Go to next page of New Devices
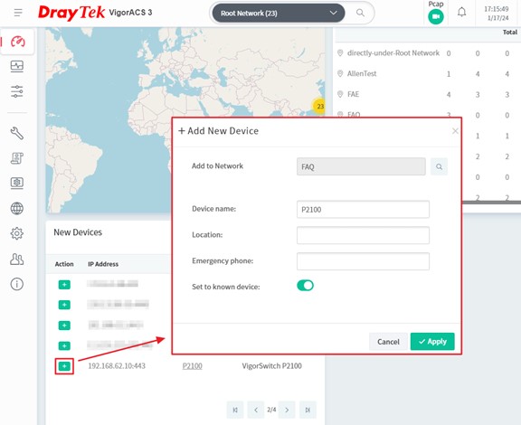 tap(287, 410)
